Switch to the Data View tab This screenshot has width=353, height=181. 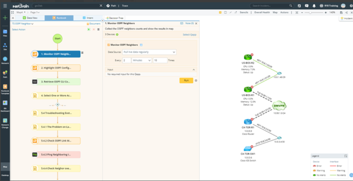click(x=30, y=18)
